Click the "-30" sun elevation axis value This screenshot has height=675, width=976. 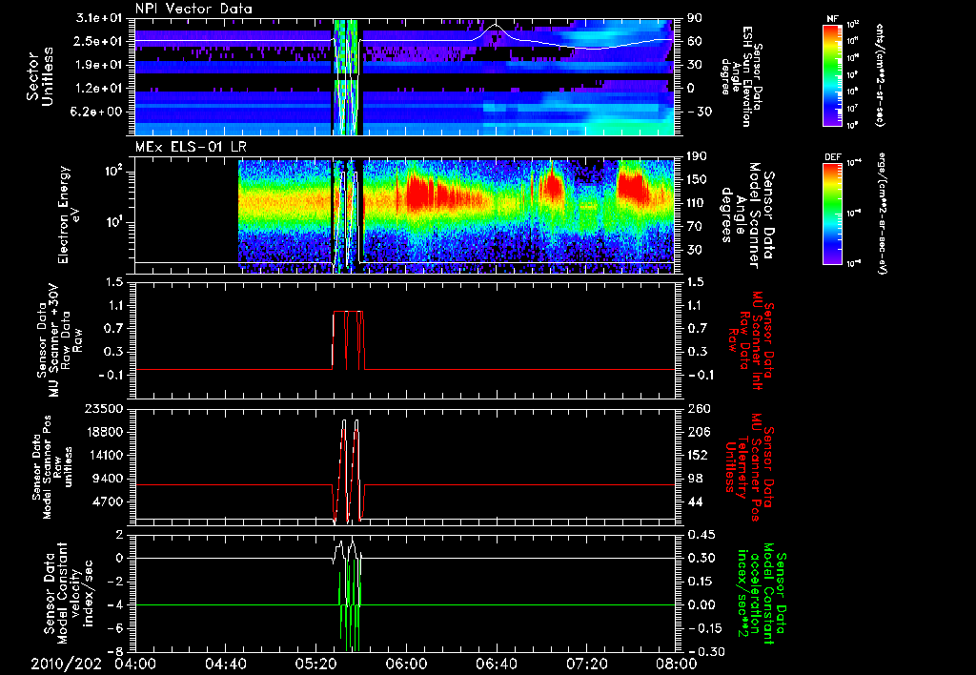coord(699,112)
